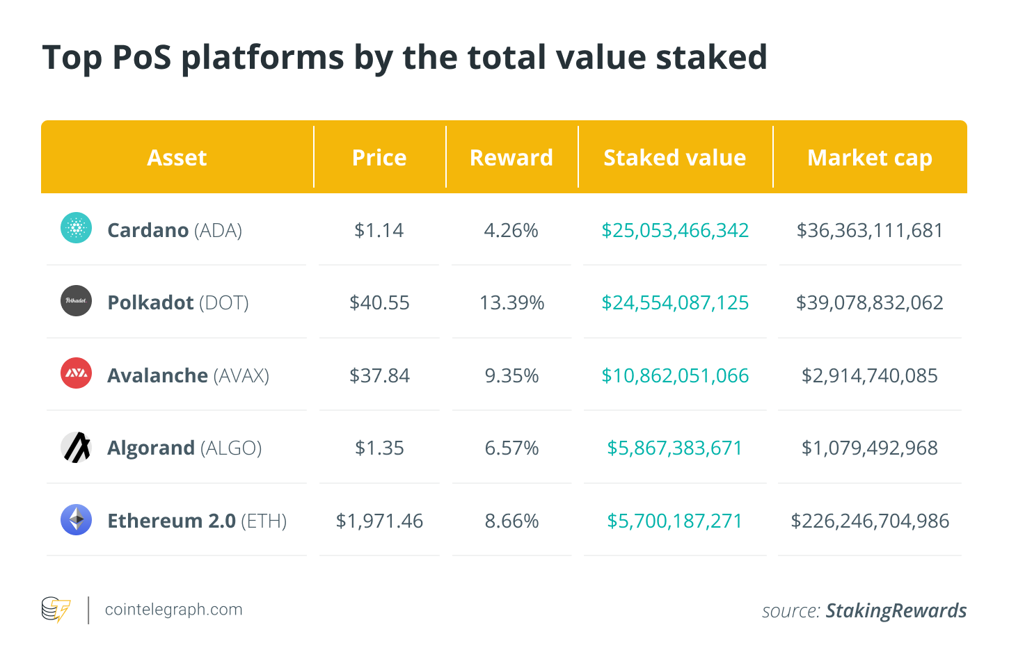This screenshot has height=666, width=1009.
Task: Click the Staked value column header
Action: (x=674, y=158)
